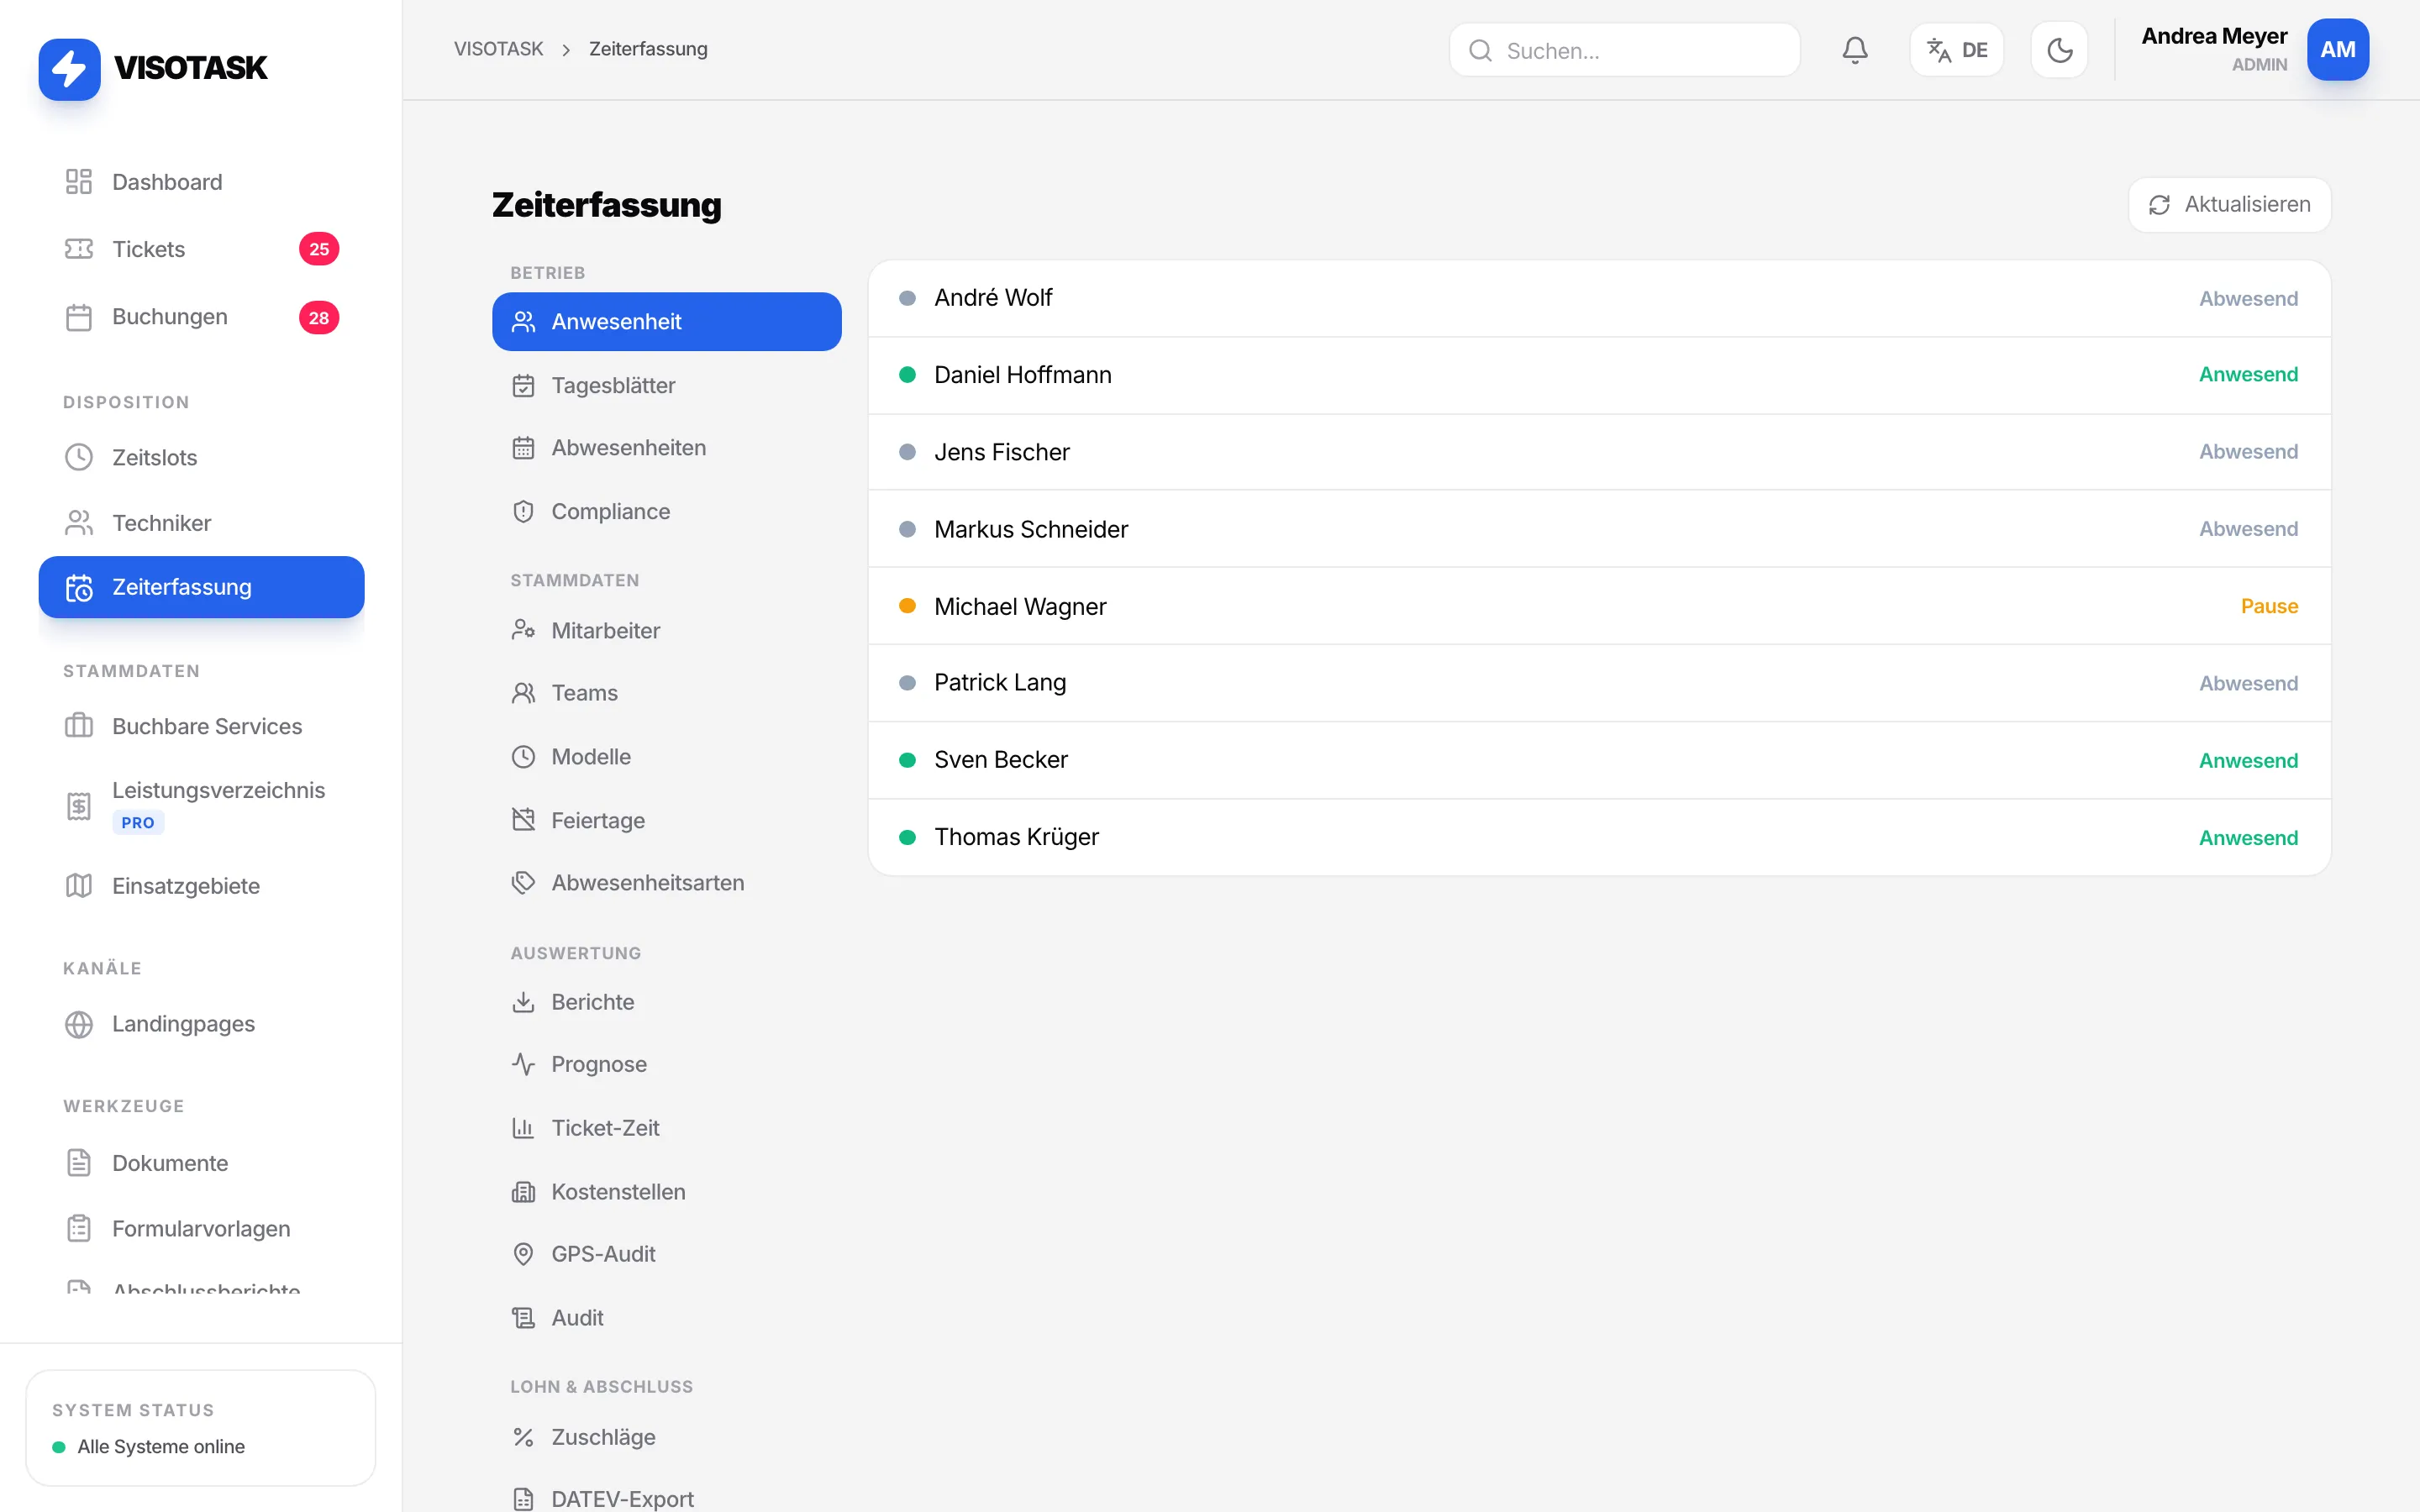The image size is (2420, 1512).
Task: Select the Markus Schneider row
Action: 1599,529
